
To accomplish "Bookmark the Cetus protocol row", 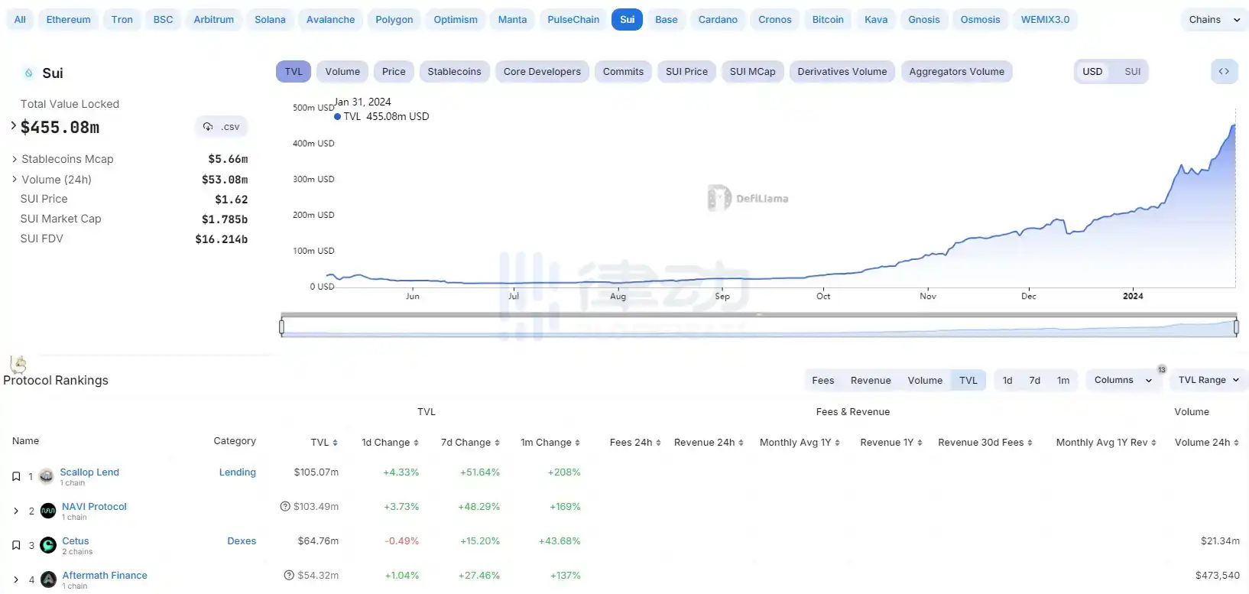I will pyautogui.click(x=16, y=546).
